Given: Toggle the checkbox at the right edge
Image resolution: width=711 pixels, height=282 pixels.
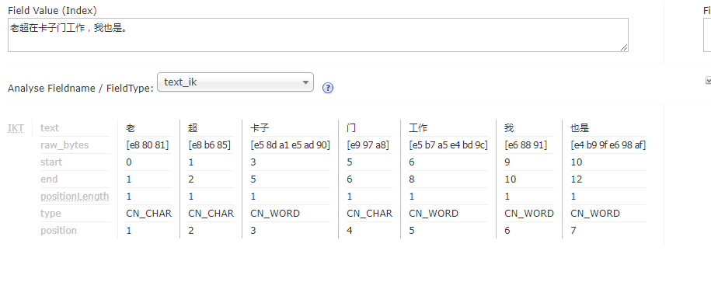Looking at the screenshot, I should tap(708, 80).
